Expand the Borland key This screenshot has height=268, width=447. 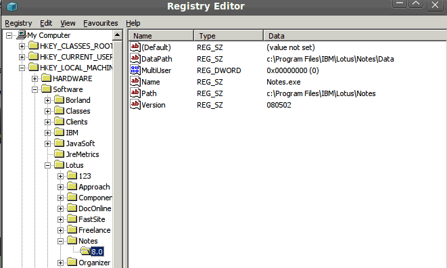point(47,100)
